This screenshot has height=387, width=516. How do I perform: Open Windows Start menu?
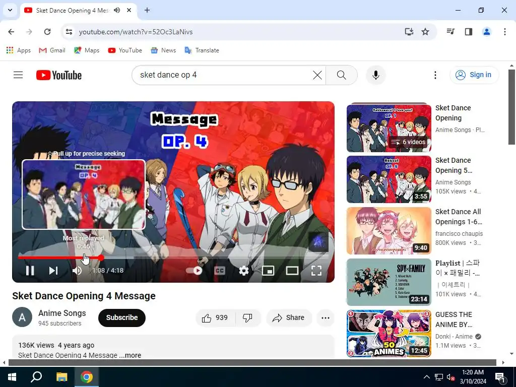pyautogui.click(x=12, y=377)
